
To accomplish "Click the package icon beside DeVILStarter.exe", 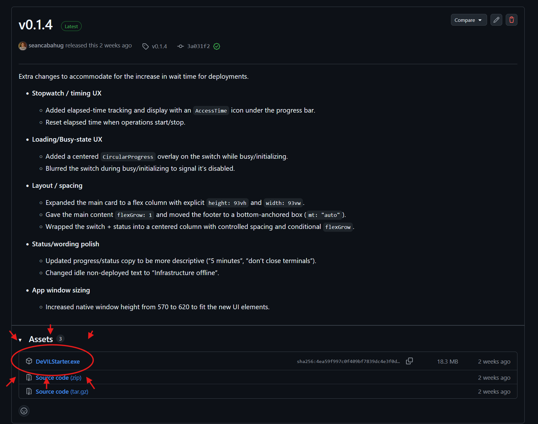I will (x=29, y=361).
